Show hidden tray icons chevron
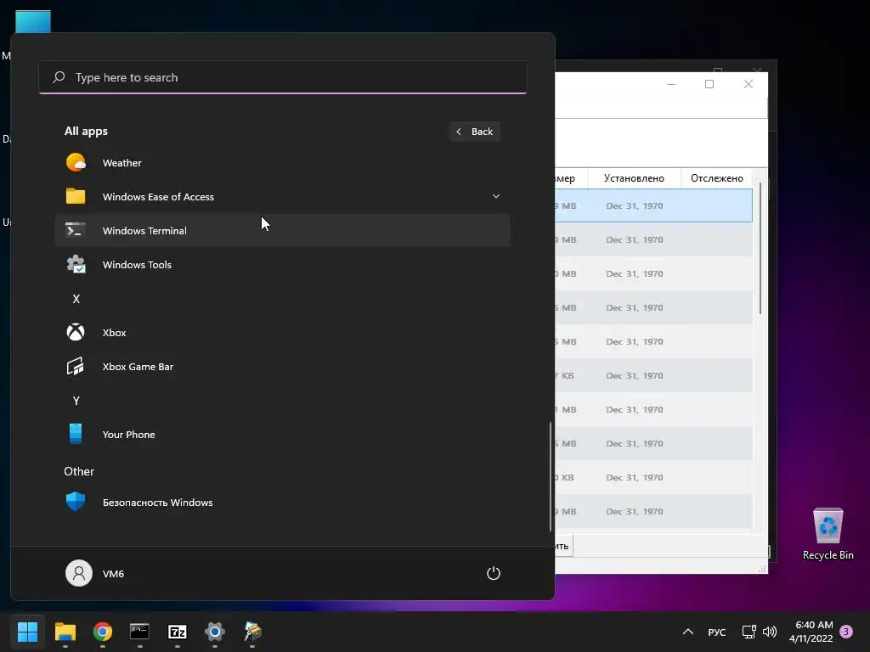This screenshot has width=870, height=652. click(x=688, y=632)
